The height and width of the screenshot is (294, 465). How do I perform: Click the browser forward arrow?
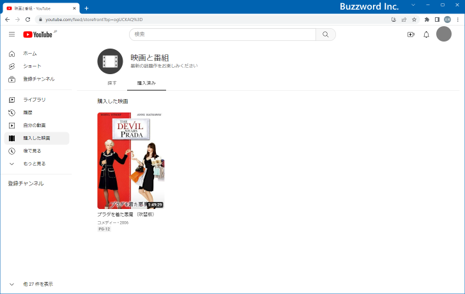pyautogui.click(x=17, y=20)
